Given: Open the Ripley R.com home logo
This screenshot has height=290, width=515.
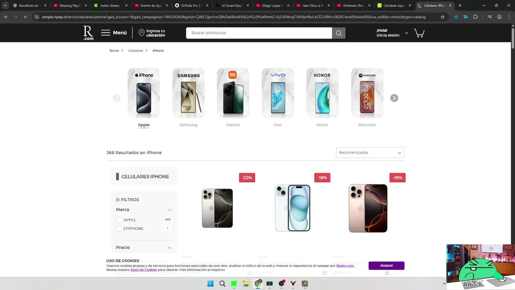Looking at the screenshot, I should 89,33.
